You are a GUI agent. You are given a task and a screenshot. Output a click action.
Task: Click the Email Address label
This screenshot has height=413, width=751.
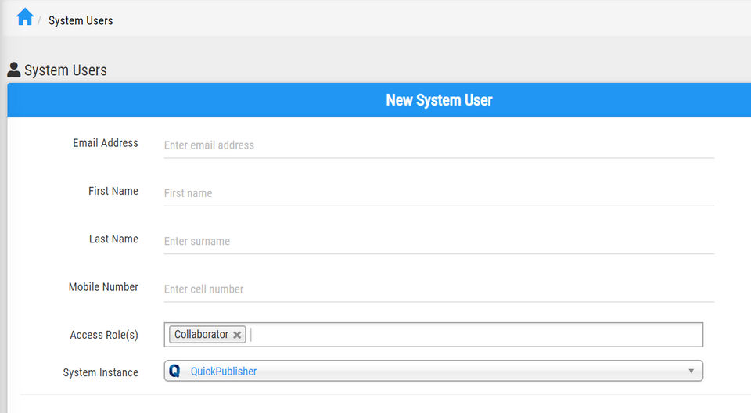click(x=106, y=143)
